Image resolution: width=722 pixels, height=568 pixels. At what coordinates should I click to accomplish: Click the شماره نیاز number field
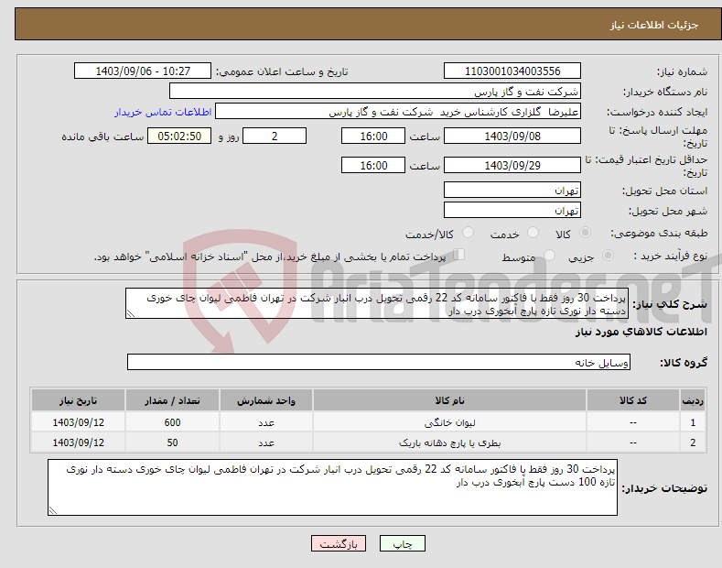pyautogui.click(x=512, y=71)
